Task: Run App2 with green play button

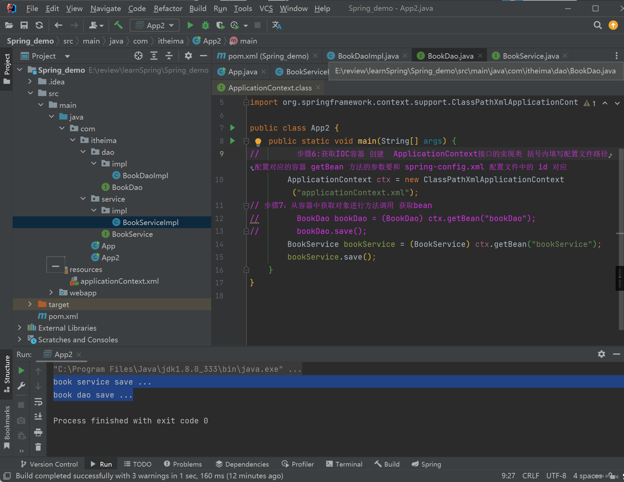Action: pos(190,25)
